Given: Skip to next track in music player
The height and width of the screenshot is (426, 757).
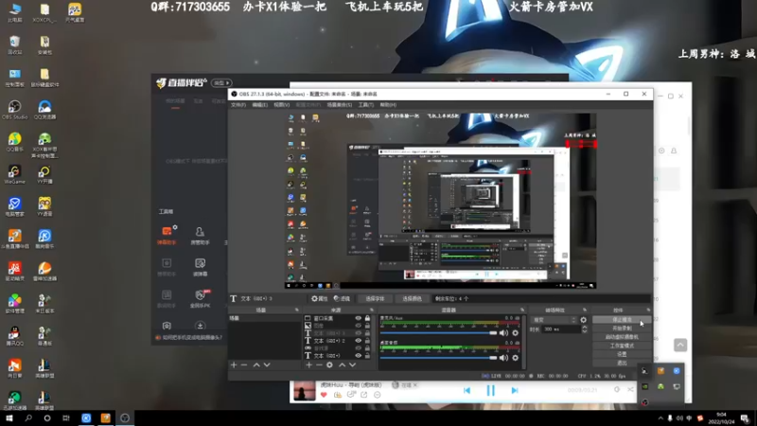Looking at the screenshot, I should pyautogui.click(x=515, y=390).
